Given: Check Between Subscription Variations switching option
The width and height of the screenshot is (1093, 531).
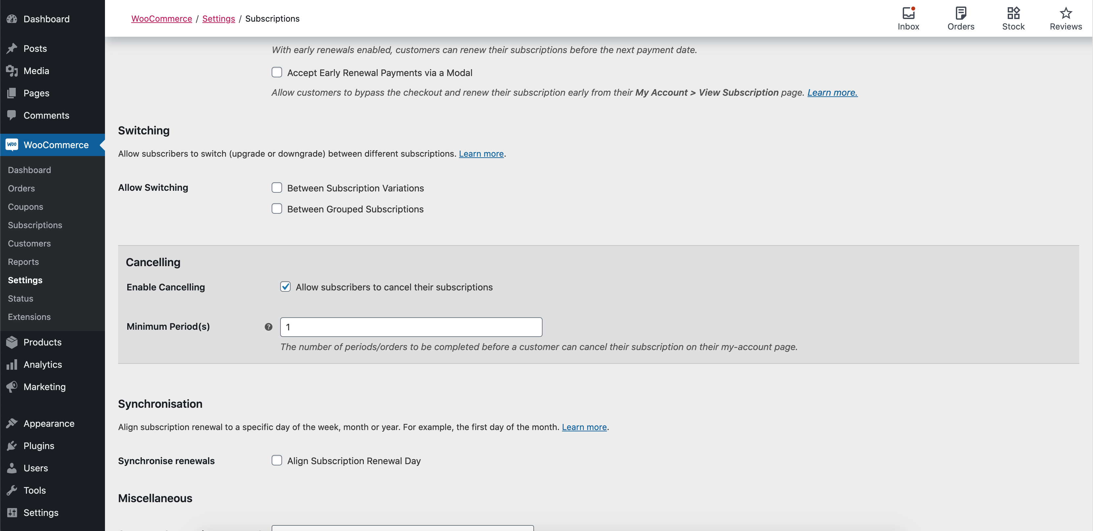Looking at the screenshot, I should tap(277, 187).
